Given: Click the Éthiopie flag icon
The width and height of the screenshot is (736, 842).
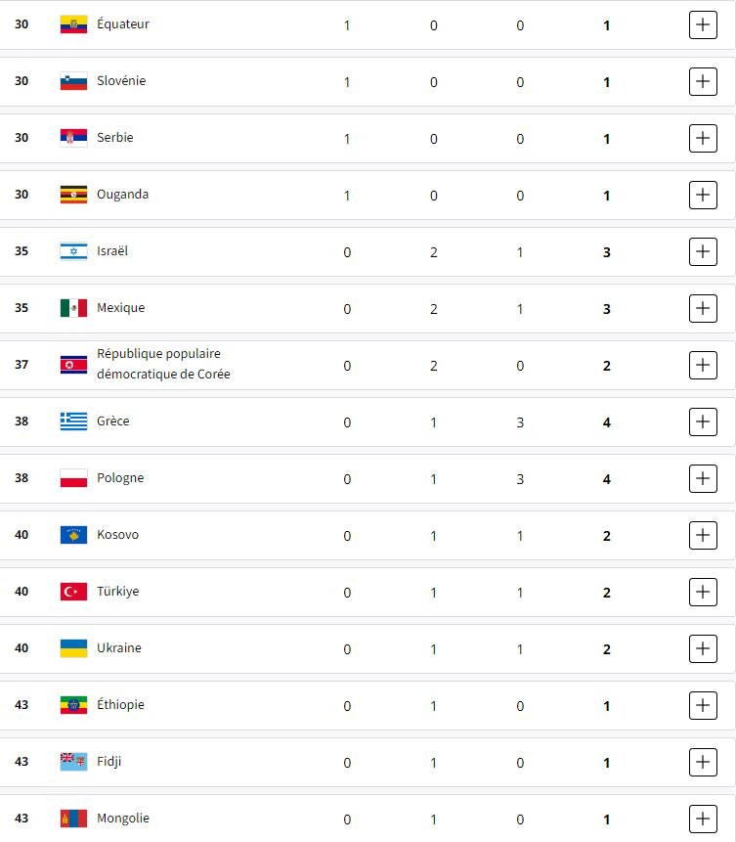Looking at the screenshot, I should 73,705.
